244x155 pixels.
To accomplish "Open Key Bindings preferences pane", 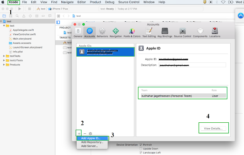I will pos(165,33).
